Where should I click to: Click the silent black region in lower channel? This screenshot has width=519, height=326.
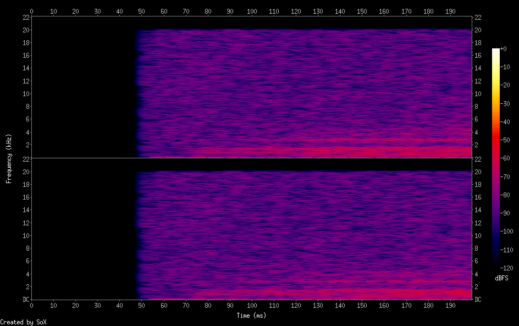[82, 231]
